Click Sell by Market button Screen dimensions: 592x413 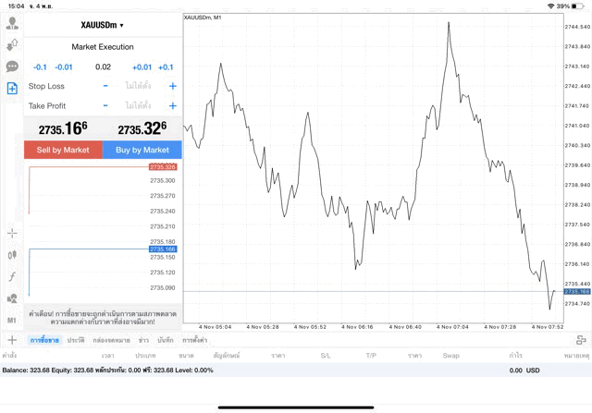(63, 150)
